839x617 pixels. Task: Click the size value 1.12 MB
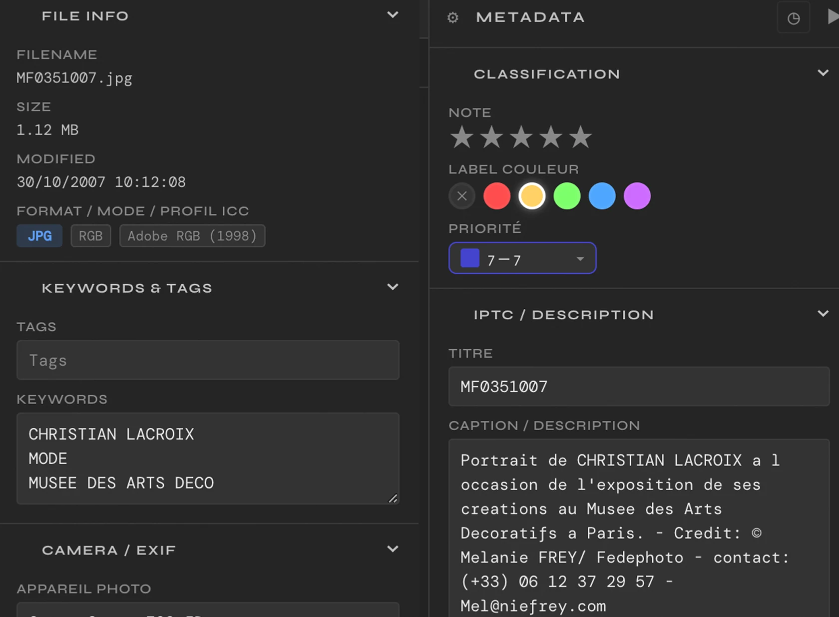point(47,130)
